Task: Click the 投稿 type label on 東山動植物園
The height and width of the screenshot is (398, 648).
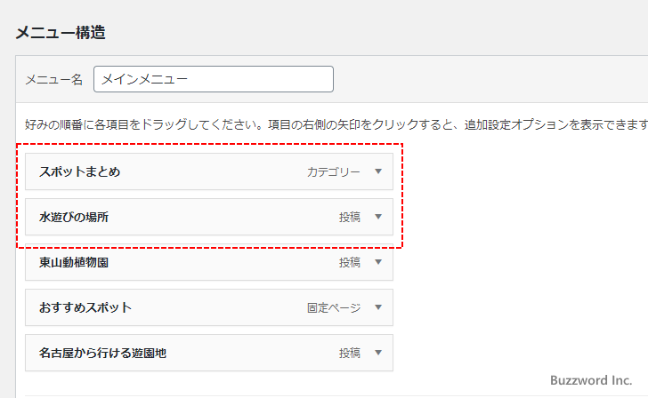Action: (x=349, y=262)
